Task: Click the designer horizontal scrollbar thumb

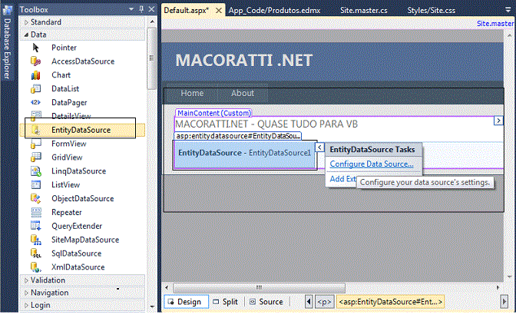Action: click(x=259, y=288)
